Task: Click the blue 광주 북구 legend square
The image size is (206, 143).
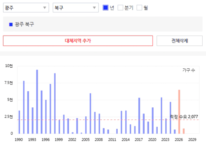Action: 11,24
